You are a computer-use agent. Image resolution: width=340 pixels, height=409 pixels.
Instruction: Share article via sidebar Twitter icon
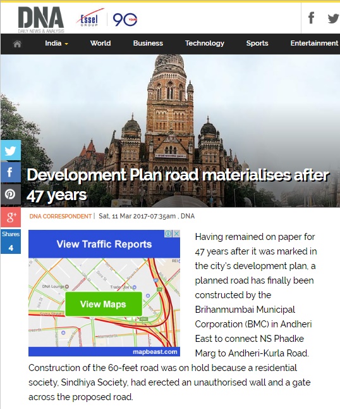[10, 150]
